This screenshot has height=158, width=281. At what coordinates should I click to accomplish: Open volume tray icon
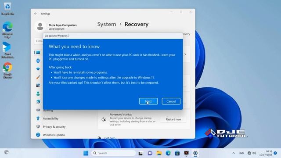tap(254, 153)
